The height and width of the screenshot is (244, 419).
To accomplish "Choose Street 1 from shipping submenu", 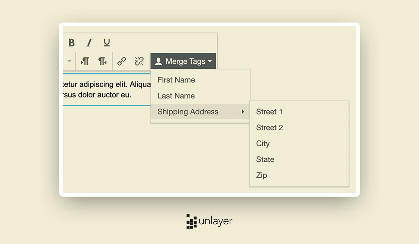I will [x=269, y=112].
